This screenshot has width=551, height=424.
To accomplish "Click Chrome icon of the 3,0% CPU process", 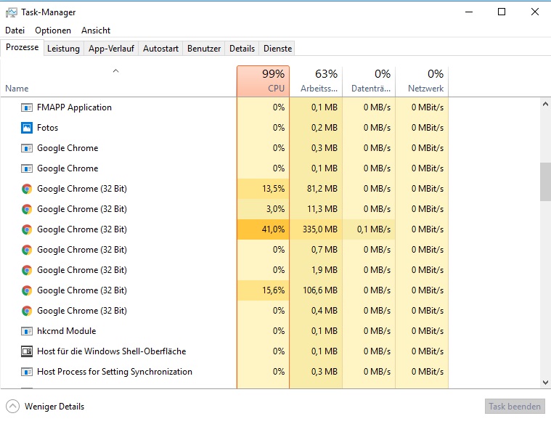I will click(x=27, y=209).
